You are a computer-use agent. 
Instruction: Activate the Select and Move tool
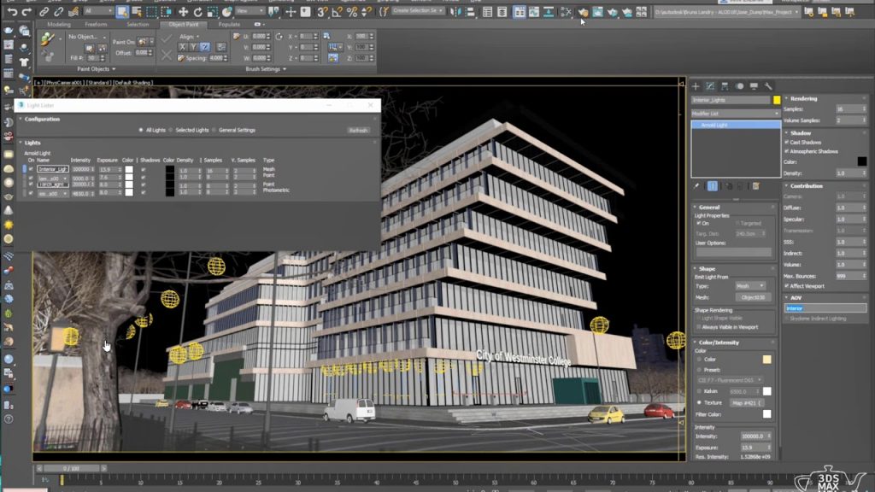pyautogui.click(x=183, y=11)
